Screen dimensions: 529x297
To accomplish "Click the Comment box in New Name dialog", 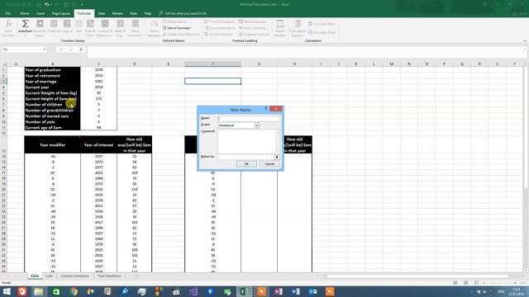I will 248,141.
